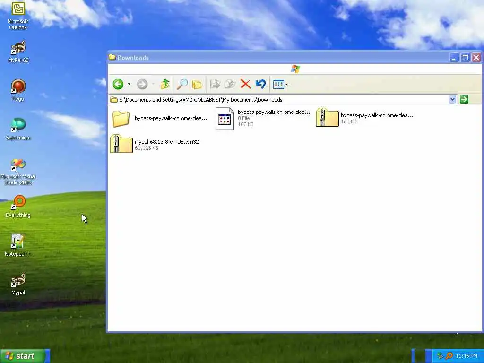Maximize the Downloads window
The height and width of the screenshot is (363, 484).
pos(465,57)
